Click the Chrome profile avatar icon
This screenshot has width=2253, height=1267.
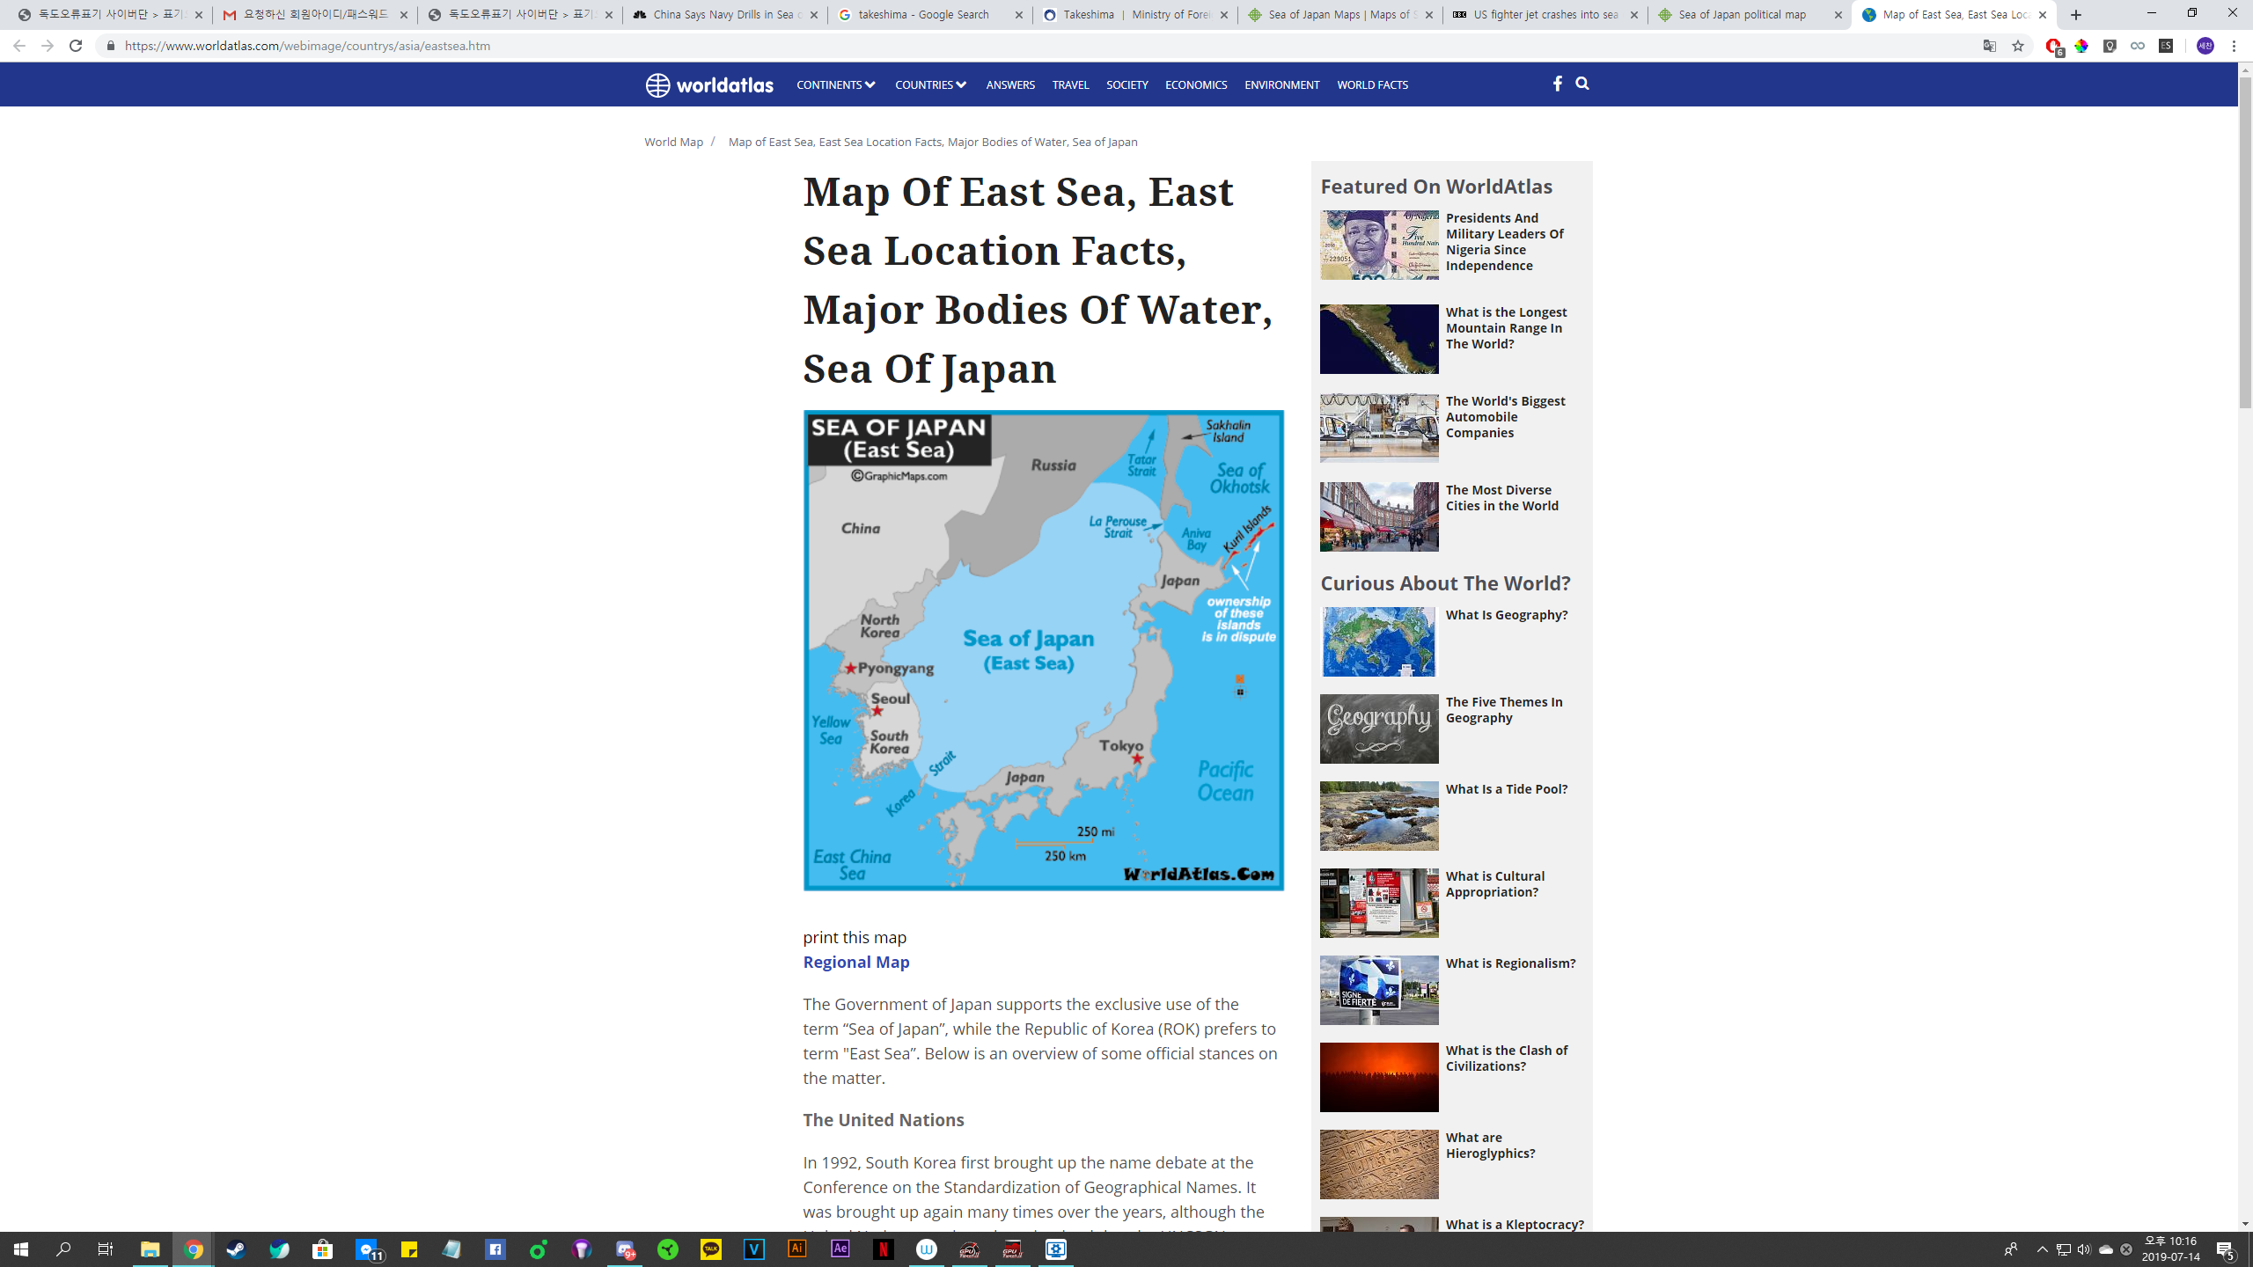coord(2205,46)
